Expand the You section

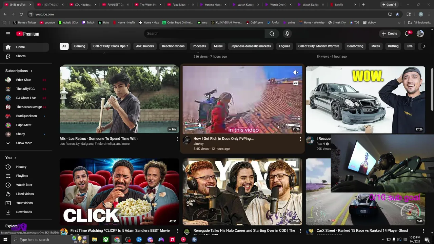coord(11,158)
